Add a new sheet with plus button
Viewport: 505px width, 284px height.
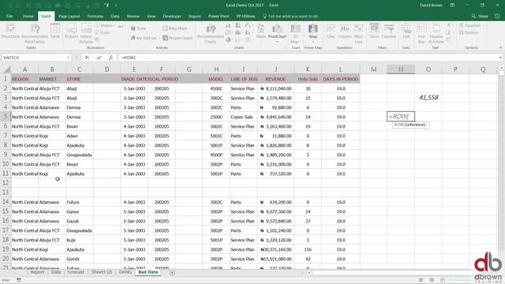pyautogui.click(x=172, y=273)
